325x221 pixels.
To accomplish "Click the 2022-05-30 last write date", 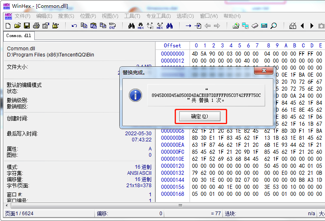I will pos(138,134).
